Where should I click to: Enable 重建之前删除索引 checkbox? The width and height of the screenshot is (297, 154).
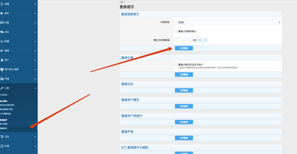(x=176, y=31)
